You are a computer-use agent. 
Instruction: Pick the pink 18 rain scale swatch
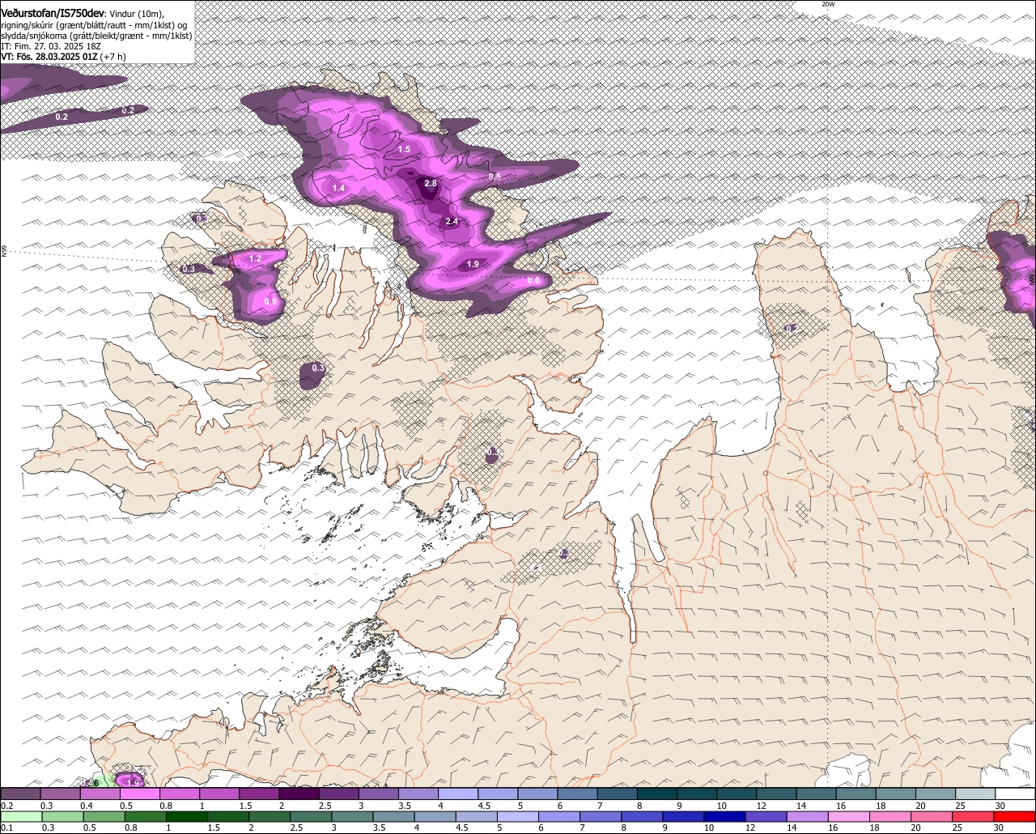(890, 817)
